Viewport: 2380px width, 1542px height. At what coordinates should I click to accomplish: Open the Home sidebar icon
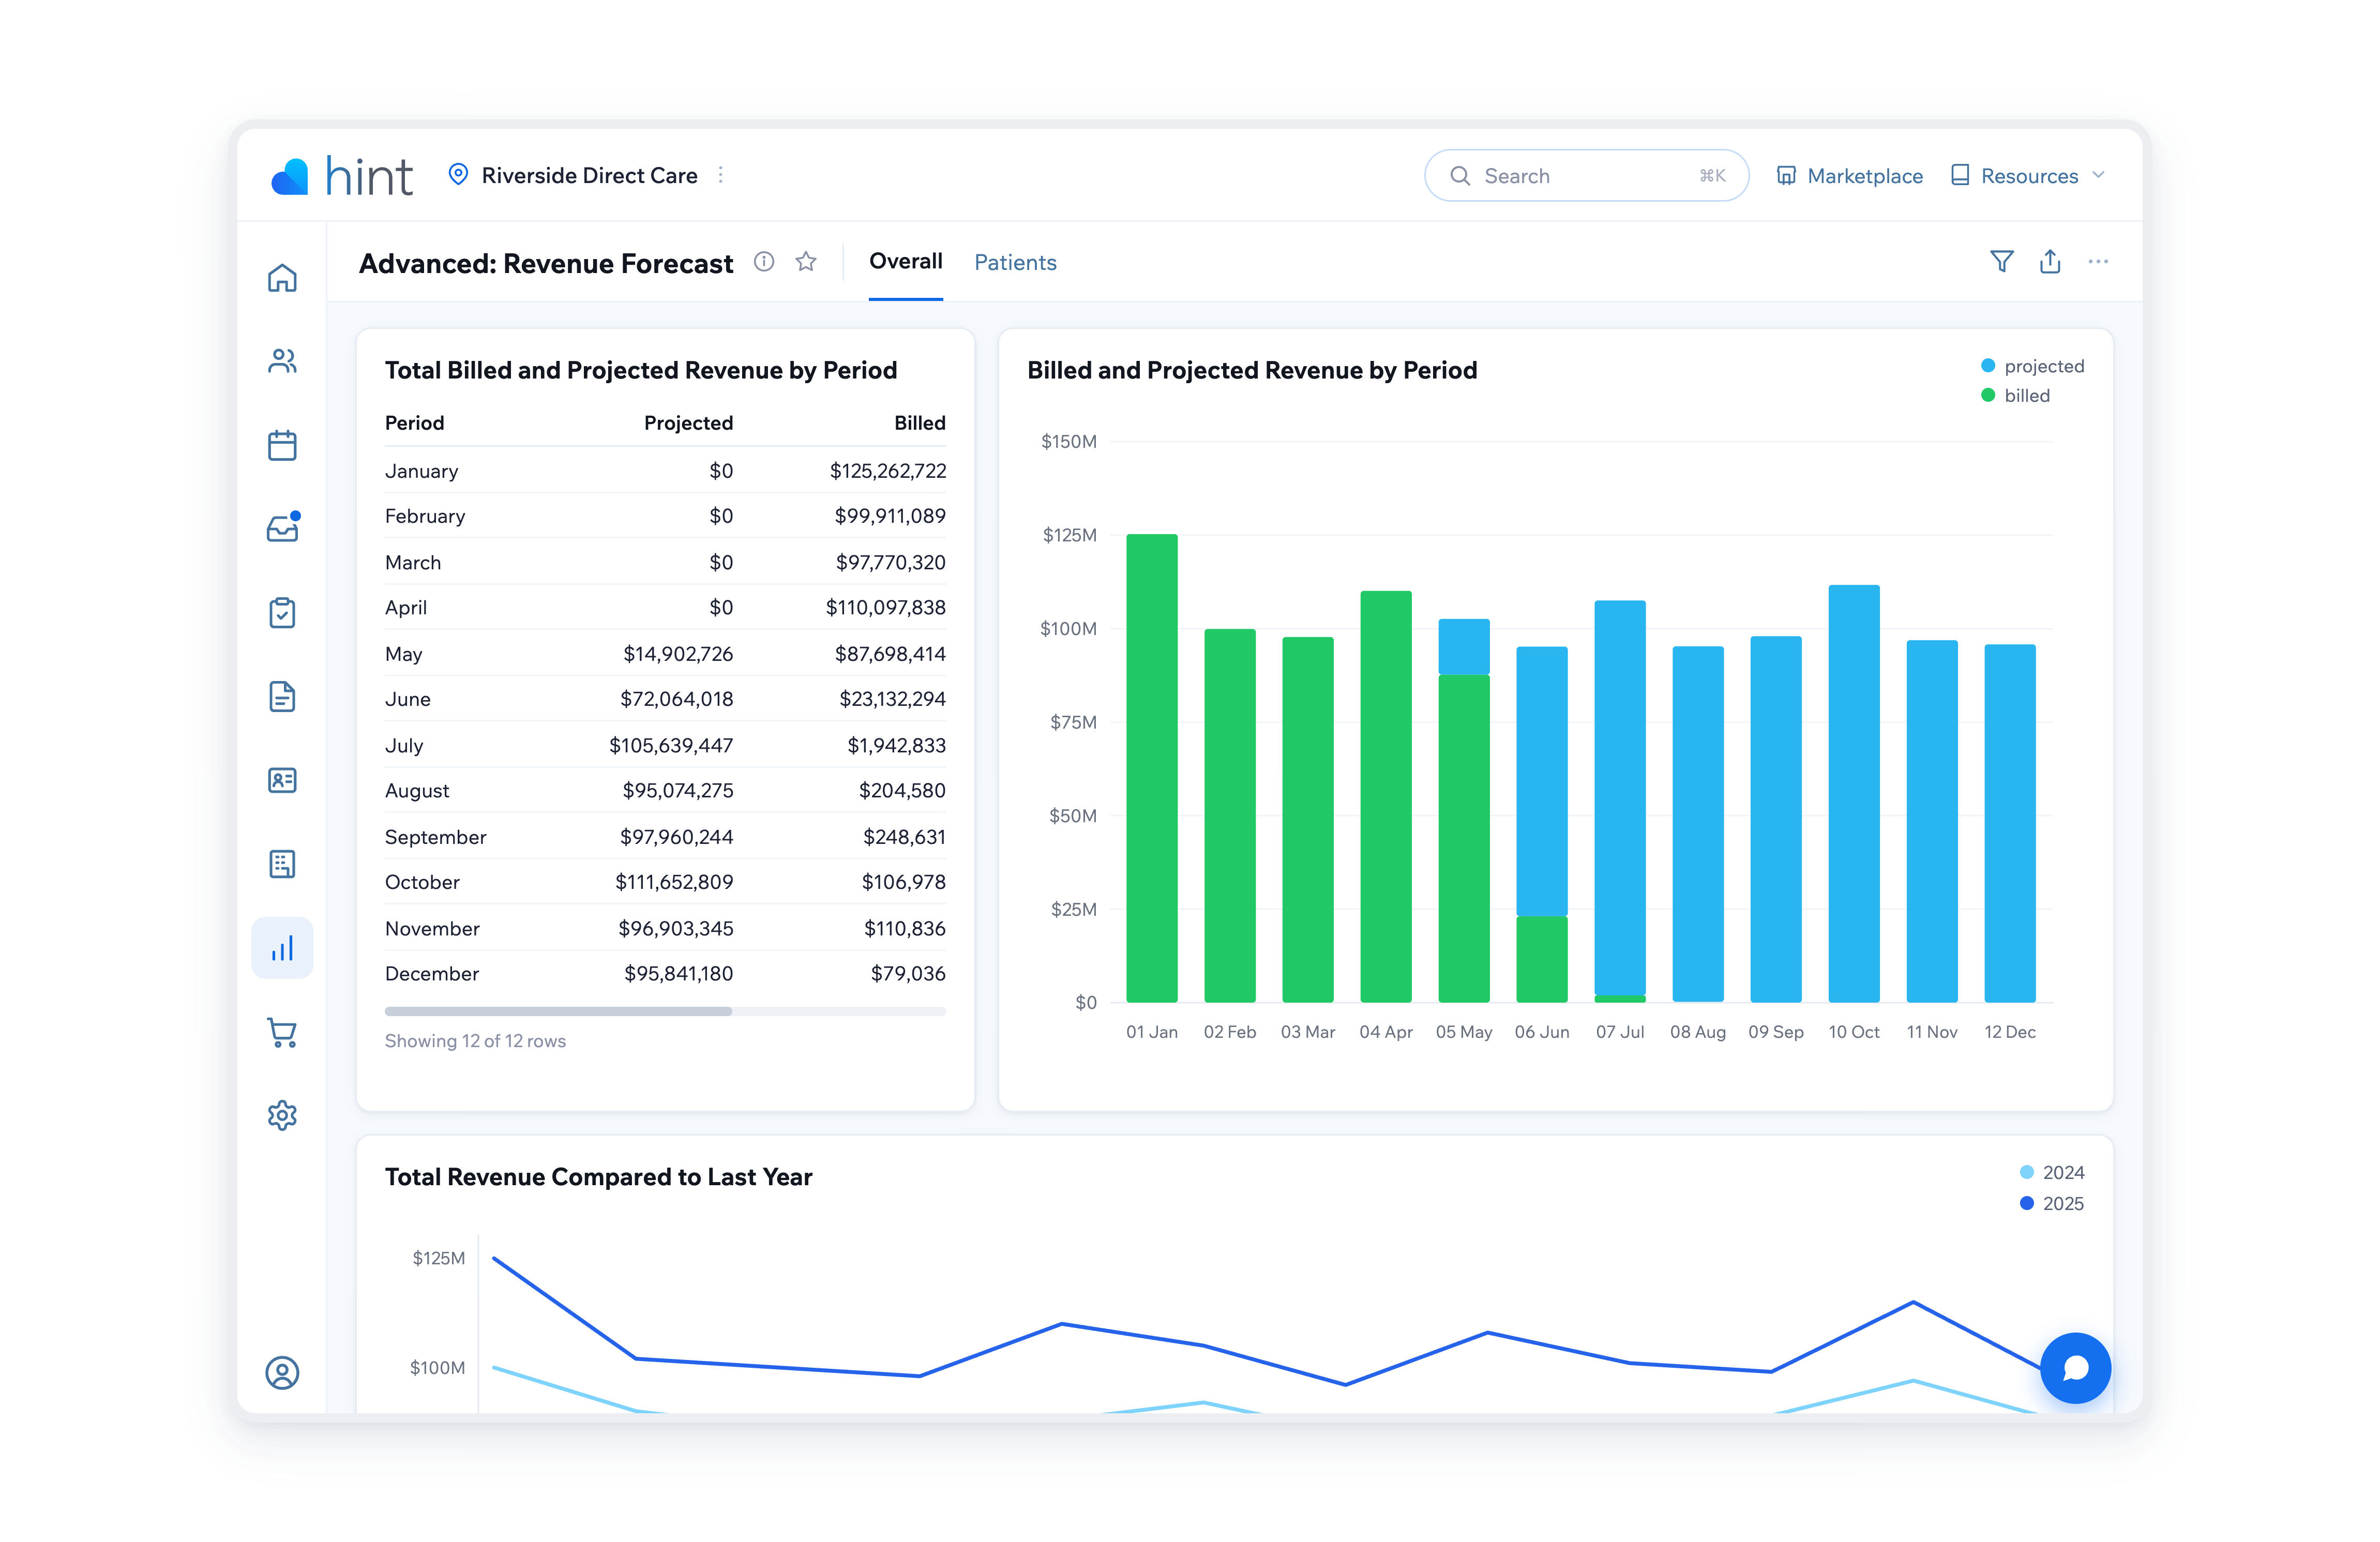[282, 277]
